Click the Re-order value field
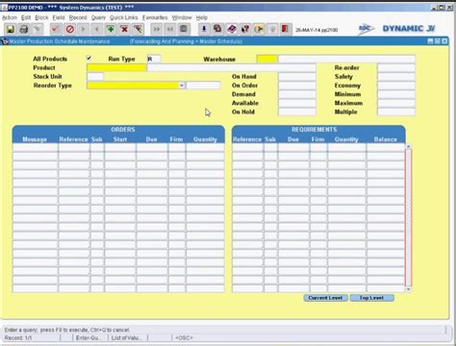 (396, 67)
